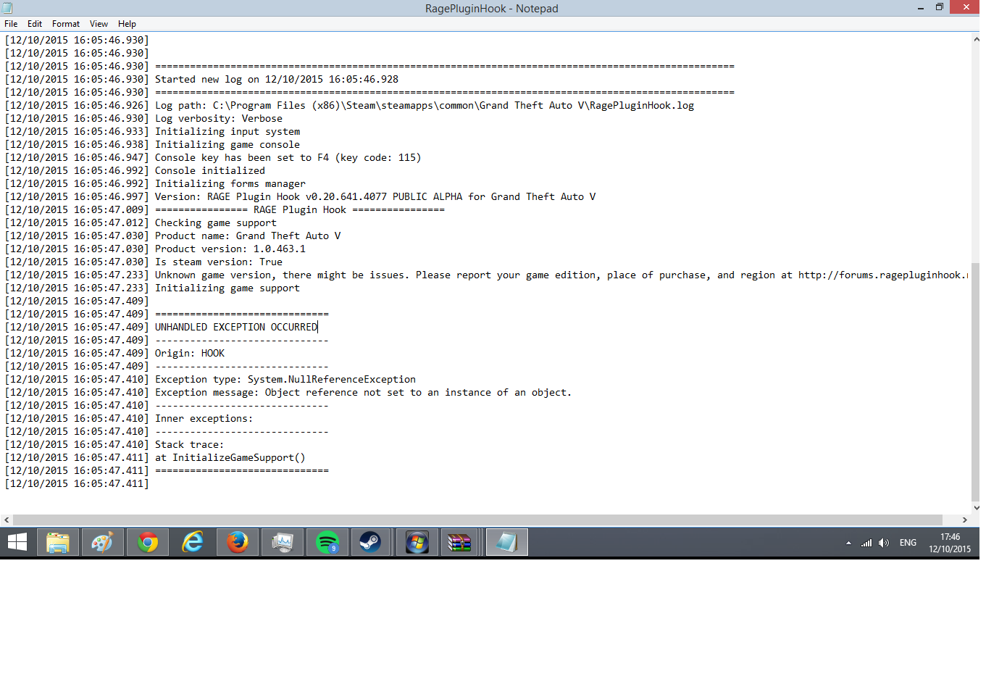
Task: Open the Windows-flag orb app on taskbar
Action: (417, 542)
